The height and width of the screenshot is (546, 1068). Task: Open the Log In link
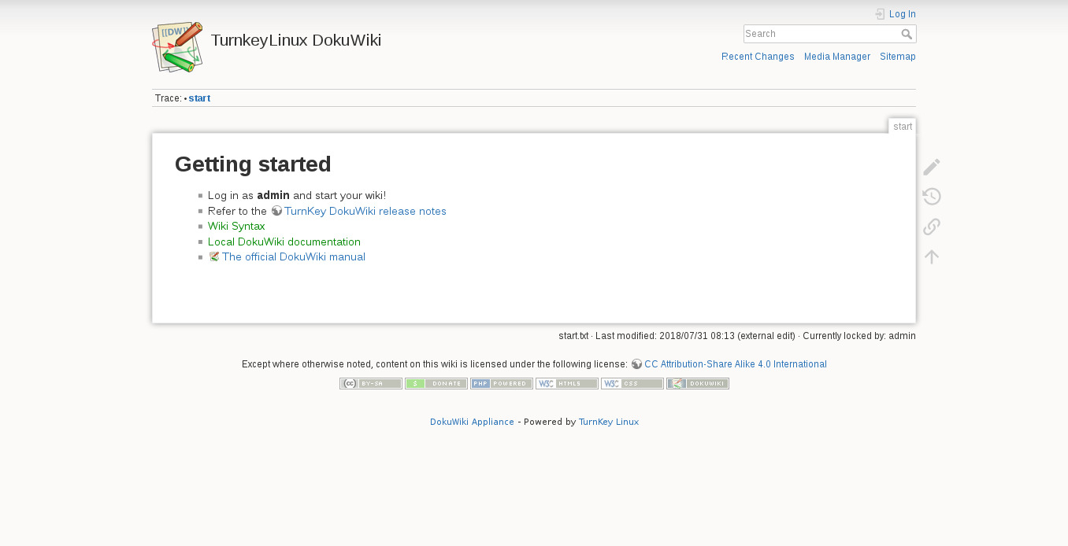(x=902, y=14)
